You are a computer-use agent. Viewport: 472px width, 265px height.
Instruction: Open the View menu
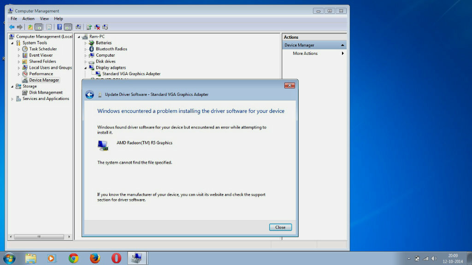pyautogui.click(x=44, y=19)
